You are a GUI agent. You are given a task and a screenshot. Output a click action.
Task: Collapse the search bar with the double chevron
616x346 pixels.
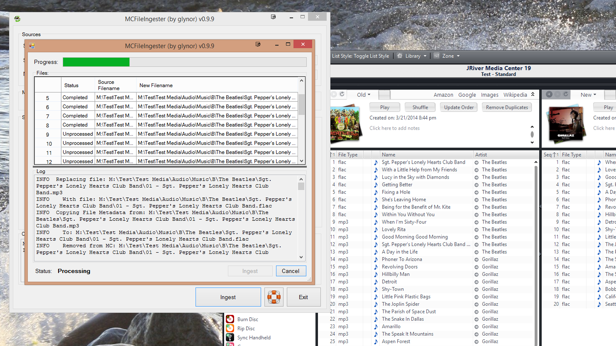[532, 94]
